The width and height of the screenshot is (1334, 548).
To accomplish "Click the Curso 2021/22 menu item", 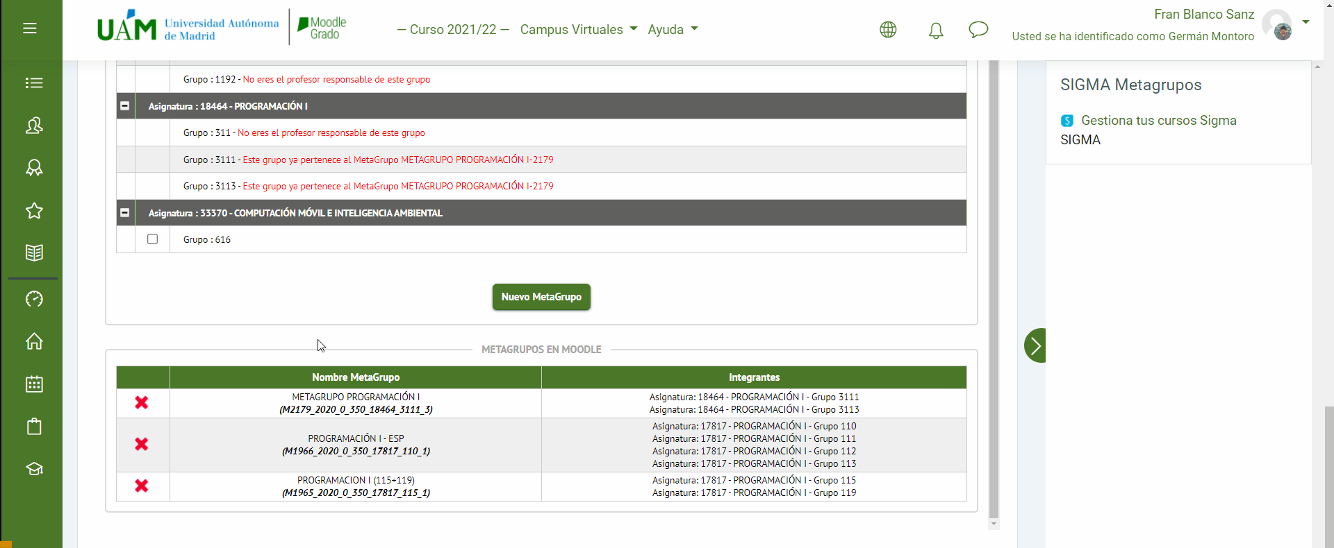I will coord(452,30).
